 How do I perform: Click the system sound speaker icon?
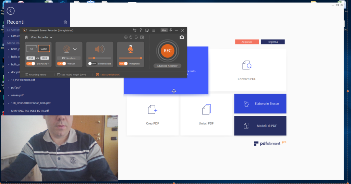click(100, 49)
